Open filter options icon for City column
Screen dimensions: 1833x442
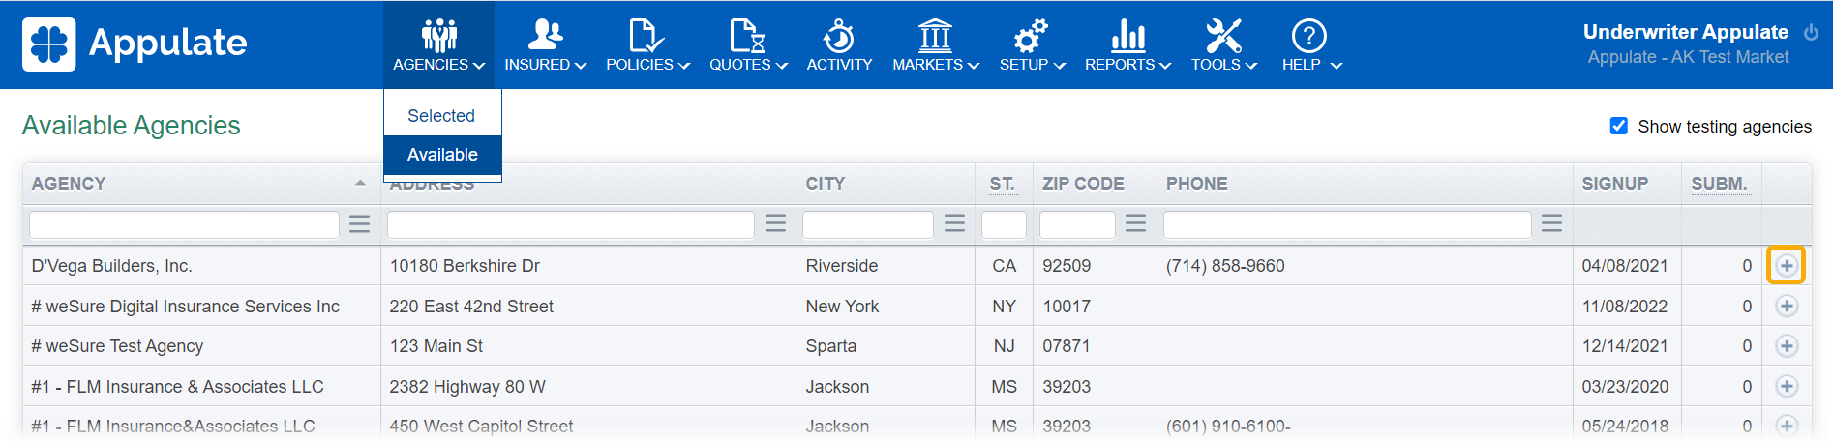pyautogui.click(x=954, y=224)
